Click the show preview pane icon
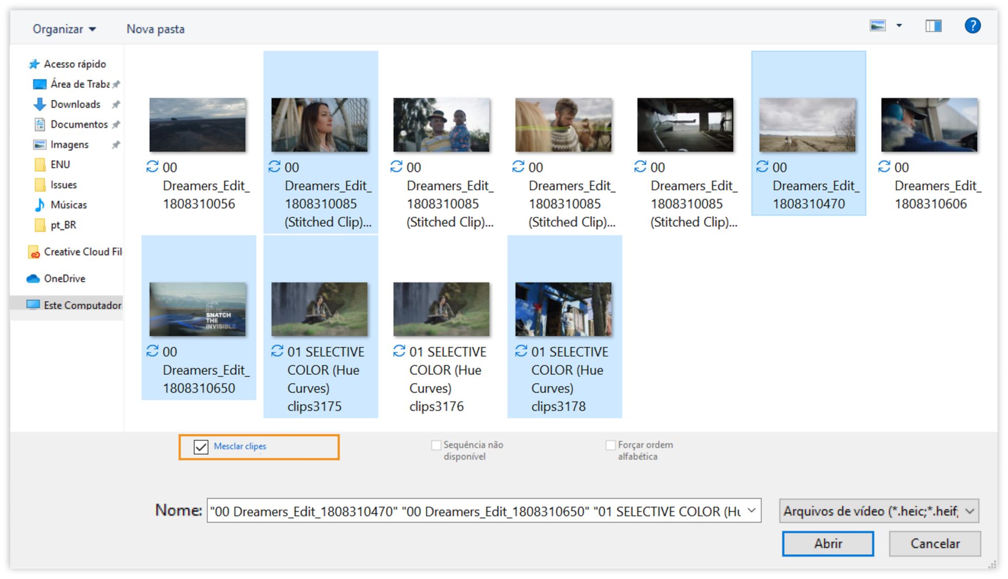The height and width of the screenshot is (579, 1008). (934, 25)
